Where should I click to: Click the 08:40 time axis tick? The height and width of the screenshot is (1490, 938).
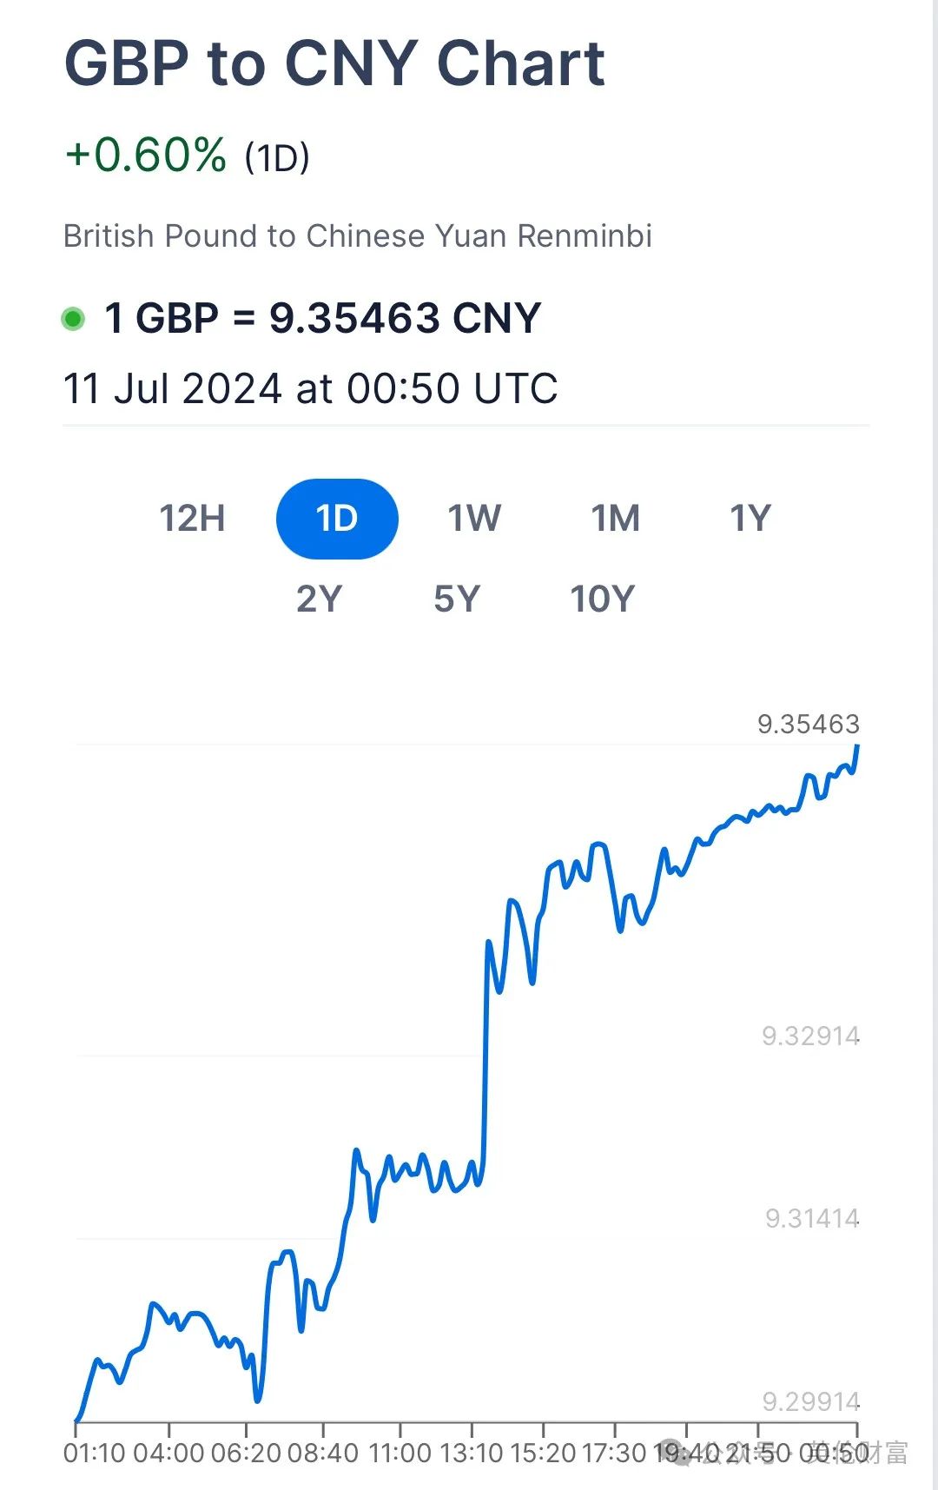[x=322, y=1452]
